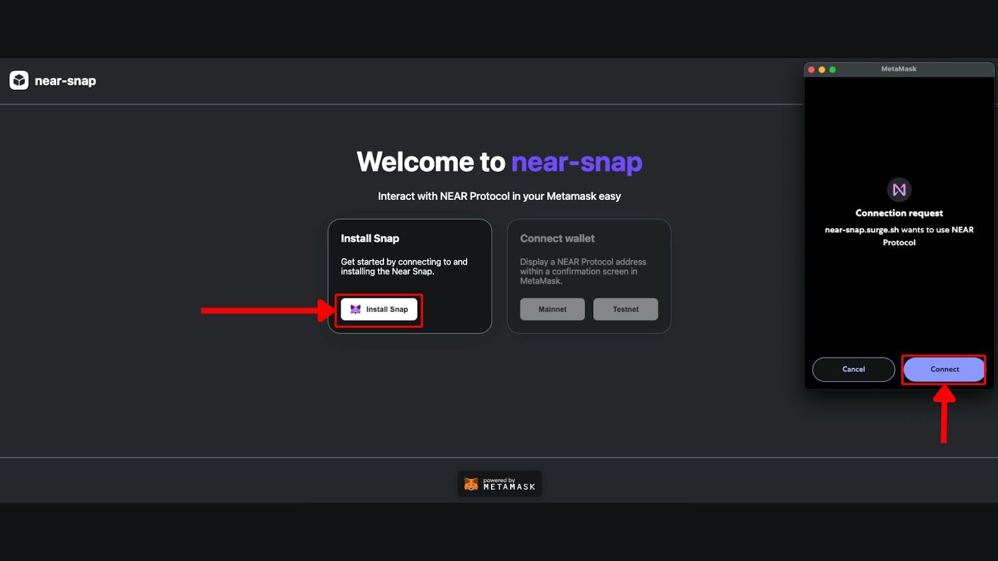Click the 'Install Snap' card heading
998x561 pixels.
370,239
